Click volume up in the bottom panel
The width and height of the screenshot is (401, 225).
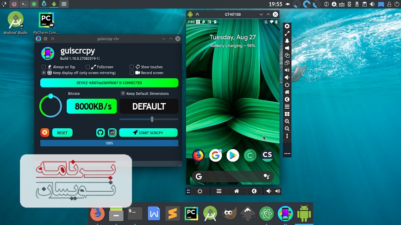coord(277,191)
